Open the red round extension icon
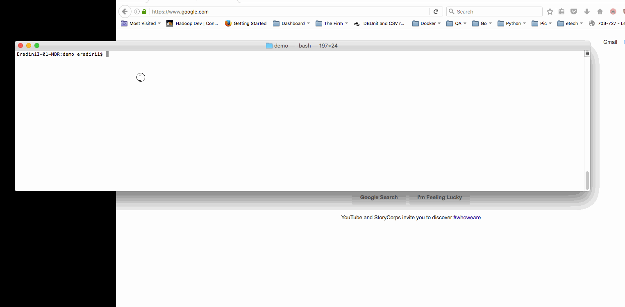 pyautogui.click(x=613, y=11)
